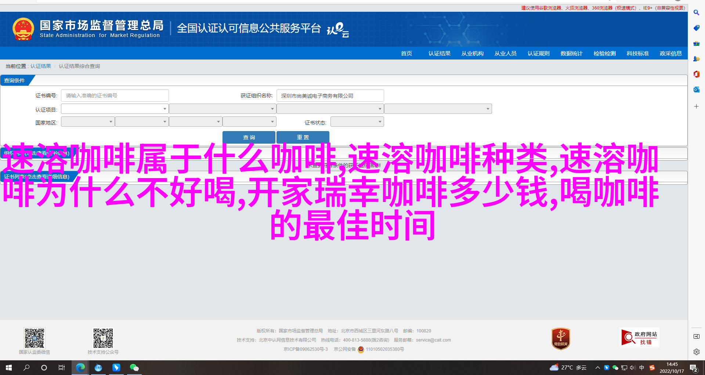Open Cortana circle icon on taskbar

tap(44, 368)
